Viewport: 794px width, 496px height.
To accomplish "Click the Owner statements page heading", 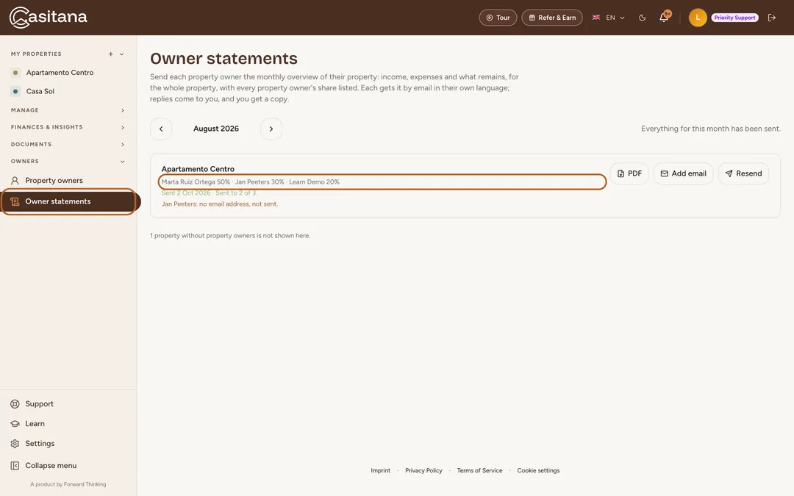I will click(223, 58).
